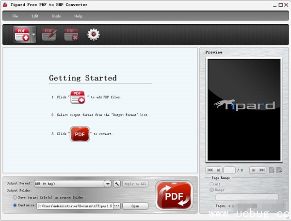The height and width of the screenshot is (221, 291).
Task: Advance to the next preview page
Action: [x=254, y=170]
